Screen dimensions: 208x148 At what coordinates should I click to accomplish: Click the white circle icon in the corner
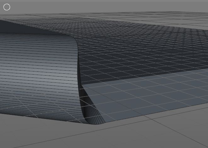7,7
